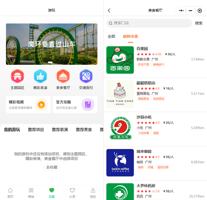The height and width of the screenshot is (200, 207).
Task: Click the 魔环垂直过山车 banner image
Action: point(52,44)
